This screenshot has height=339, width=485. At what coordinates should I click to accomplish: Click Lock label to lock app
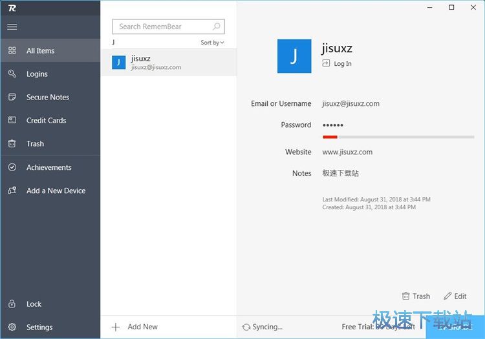point(34,303)
